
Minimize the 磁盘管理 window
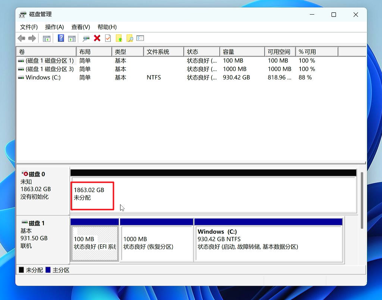click(312, 14)
